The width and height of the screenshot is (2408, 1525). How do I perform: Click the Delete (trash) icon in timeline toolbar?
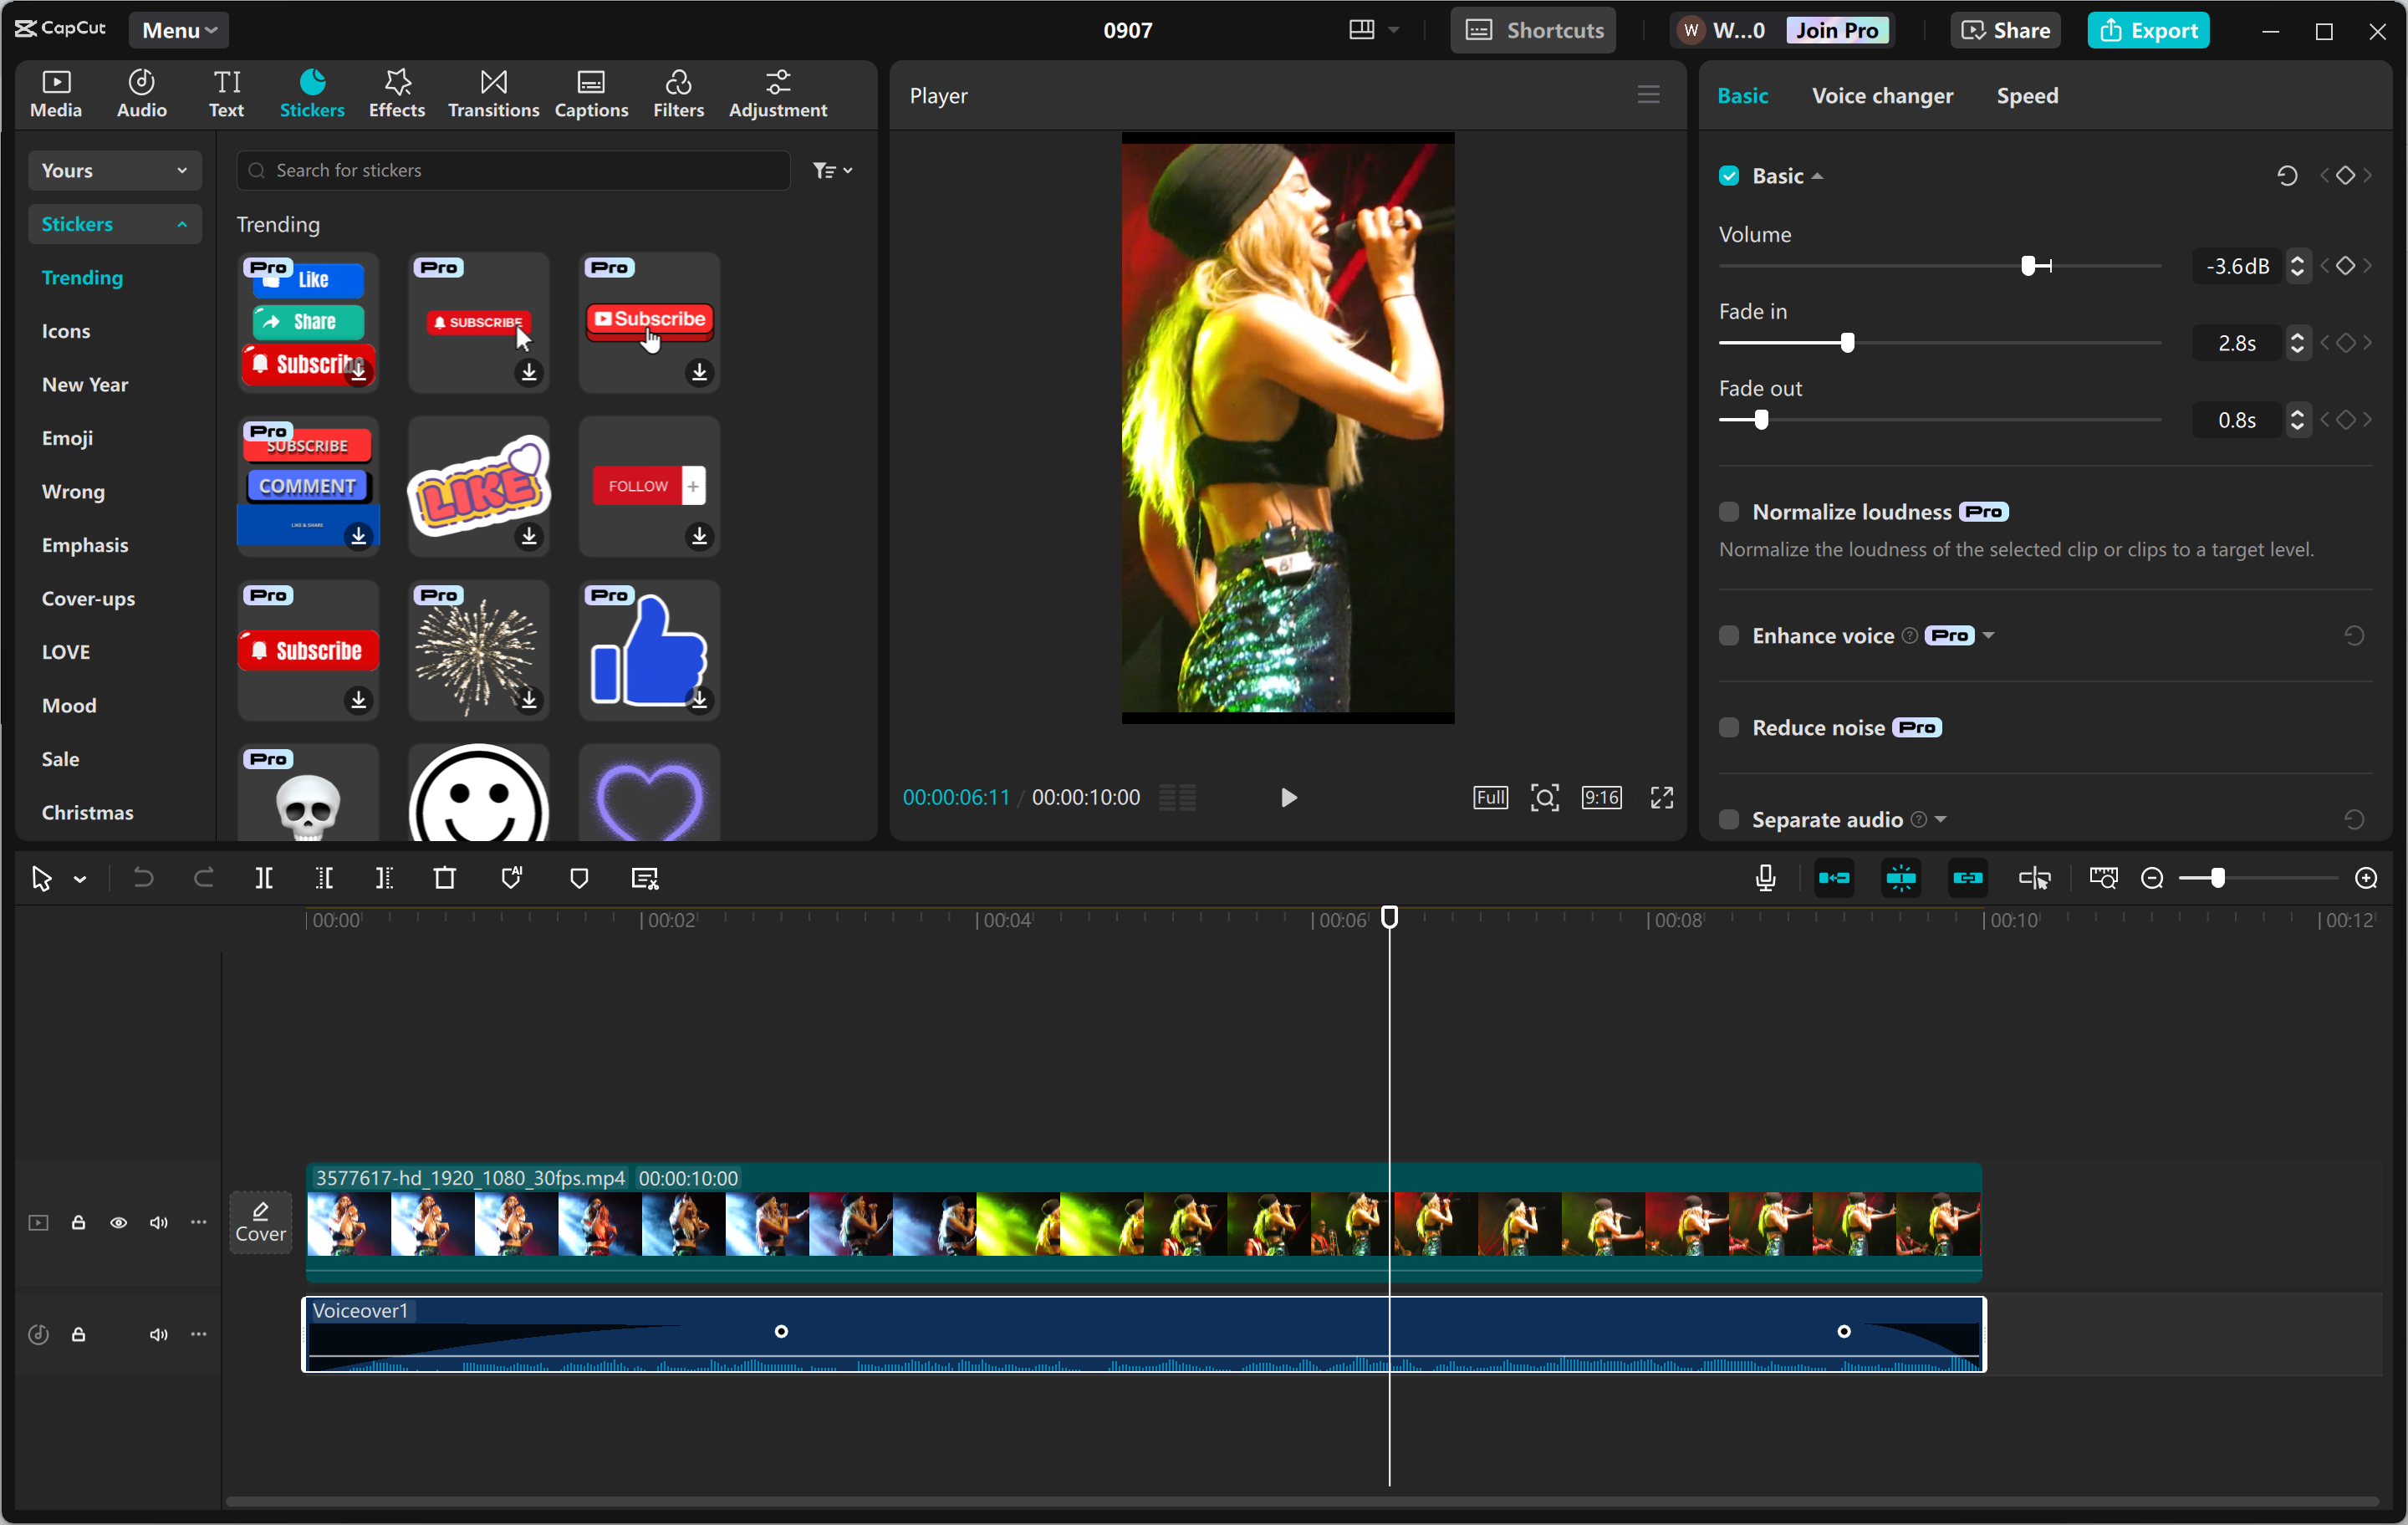pyautogui.click(x=444, y=878)
